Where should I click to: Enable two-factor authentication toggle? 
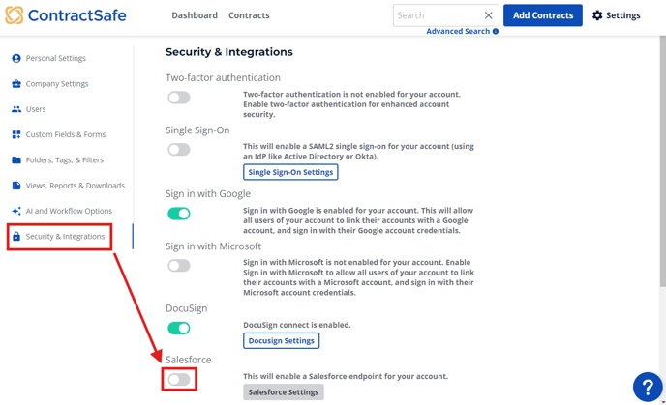179,98
